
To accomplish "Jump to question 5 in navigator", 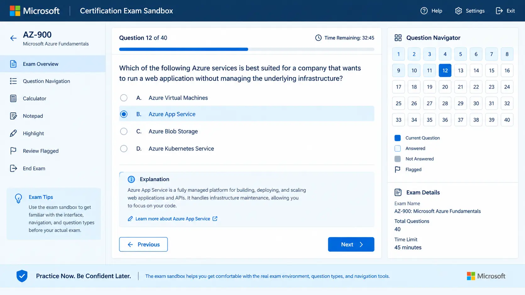I will (x=460, y=54).
